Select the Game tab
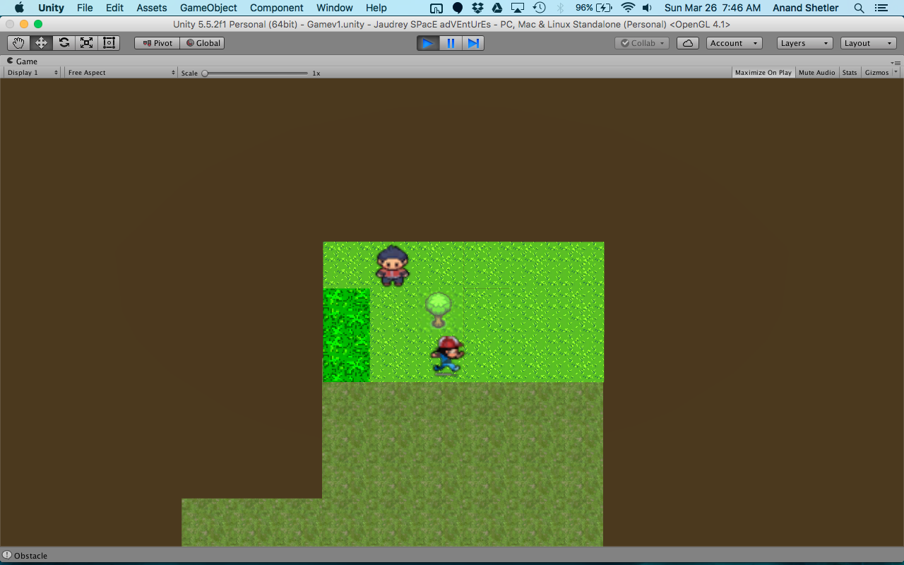Screen dimensions: 904x565 [23, 61]
